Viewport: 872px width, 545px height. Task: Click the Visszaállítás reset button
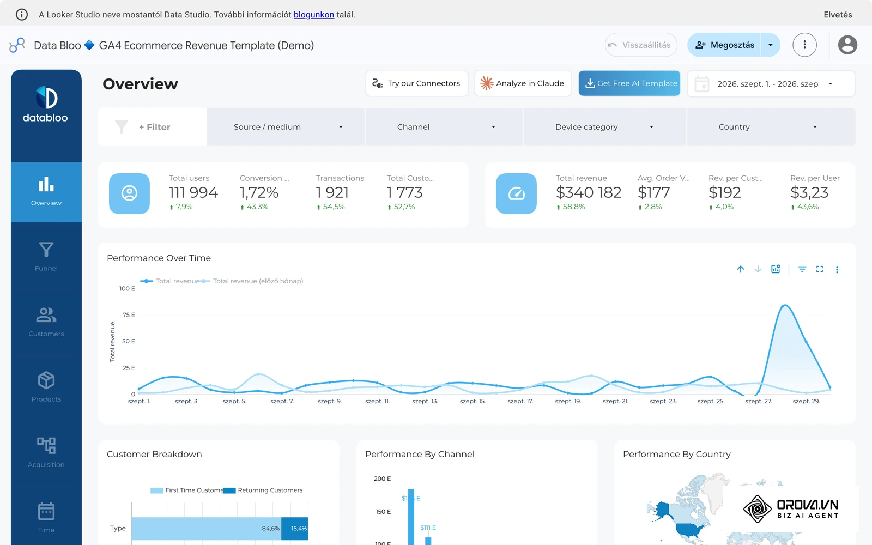pos(641,45)
